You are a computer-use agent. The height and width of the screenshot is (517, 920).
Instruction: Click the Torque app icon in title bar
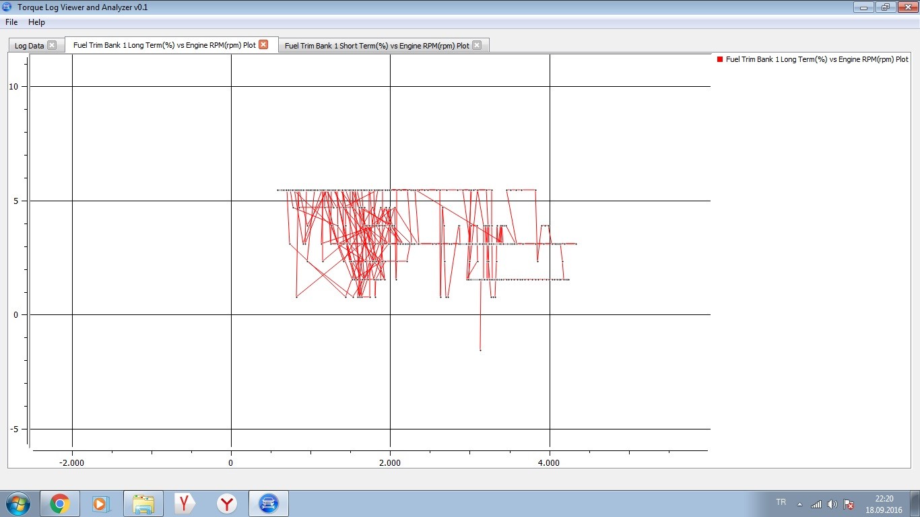coord(7,7)
